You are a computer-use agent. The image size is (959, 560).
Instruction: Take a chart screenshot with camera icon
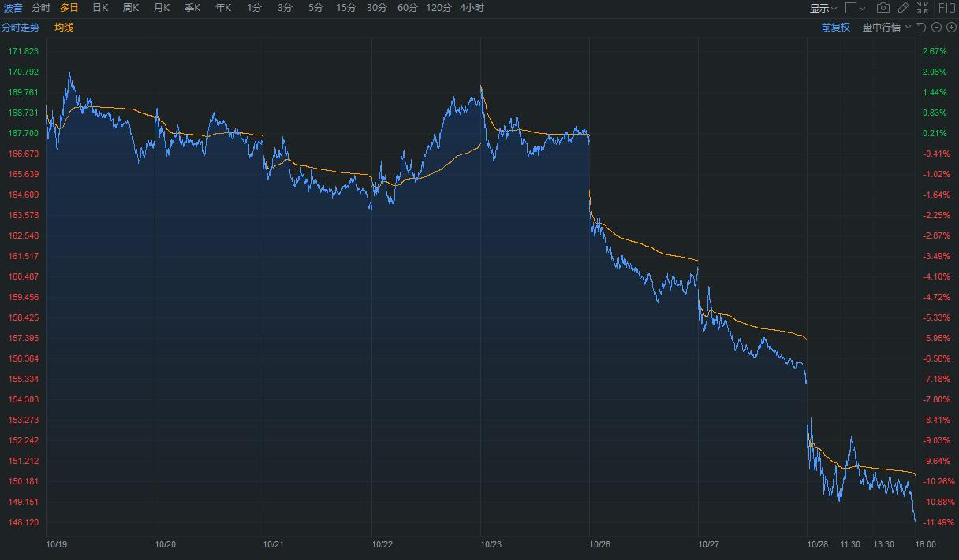click(883, 8)
